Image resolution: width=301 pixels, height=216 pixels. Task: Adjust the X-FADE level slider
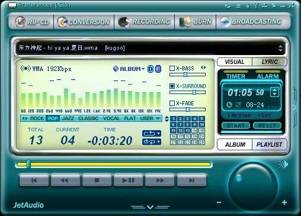point(187,109)
